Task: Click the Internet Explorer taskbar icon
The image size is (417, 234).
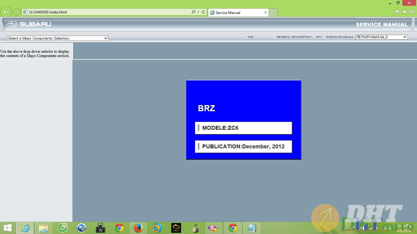Action: pyautogui.click(x=25, y=228)
